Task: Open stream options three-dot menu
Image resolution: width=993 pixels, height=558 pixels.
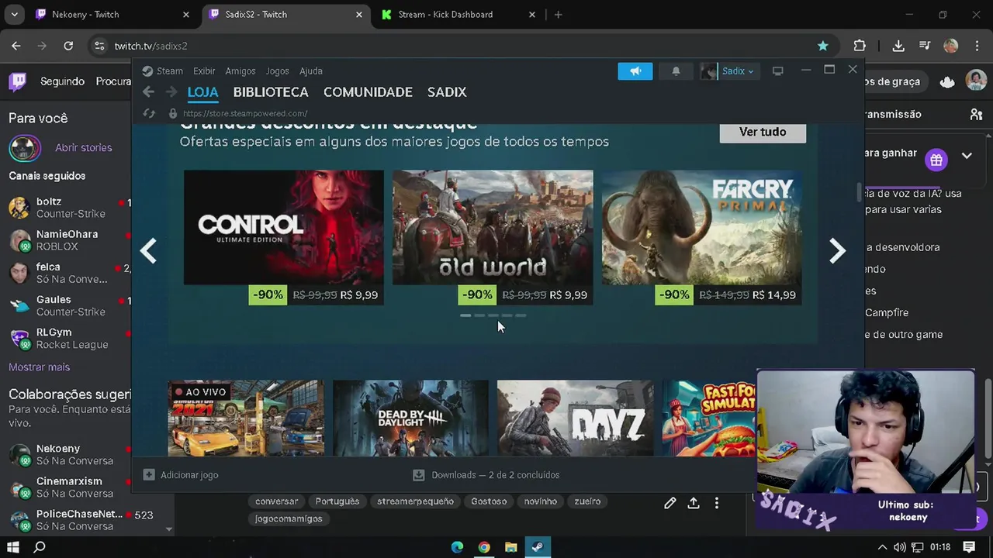Action: (x=717, y=503)
